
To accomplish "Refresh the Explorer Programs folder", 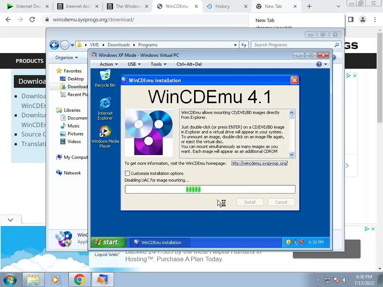I will click(x=244, y=45).
